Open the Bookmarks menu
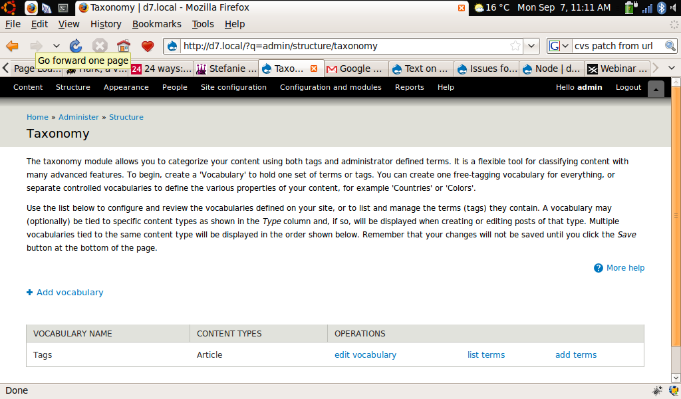Screen dimensions: 681x399 pos(156,25)
